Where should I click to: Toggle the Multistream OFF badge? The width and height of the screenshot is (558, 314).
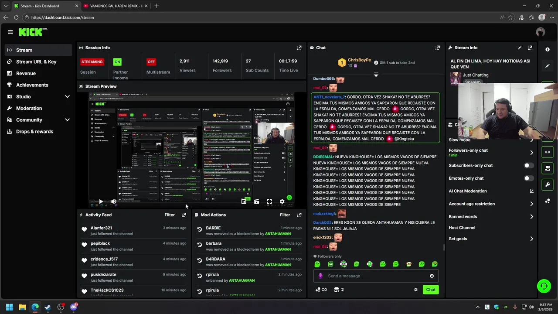point(151,62)
